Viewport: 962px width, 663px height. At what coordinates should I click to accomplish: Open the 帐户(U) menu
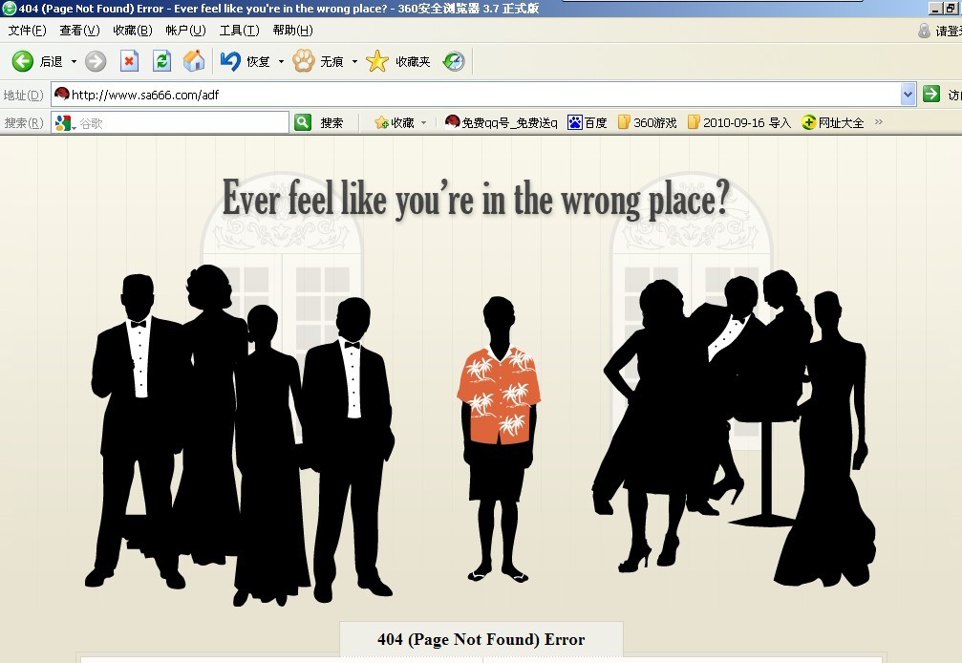[x=186, y=30]
